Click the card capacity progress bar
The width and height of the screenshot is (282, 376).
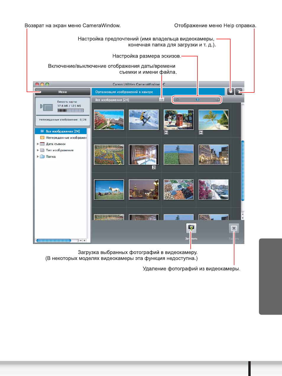tap(71, 110)
